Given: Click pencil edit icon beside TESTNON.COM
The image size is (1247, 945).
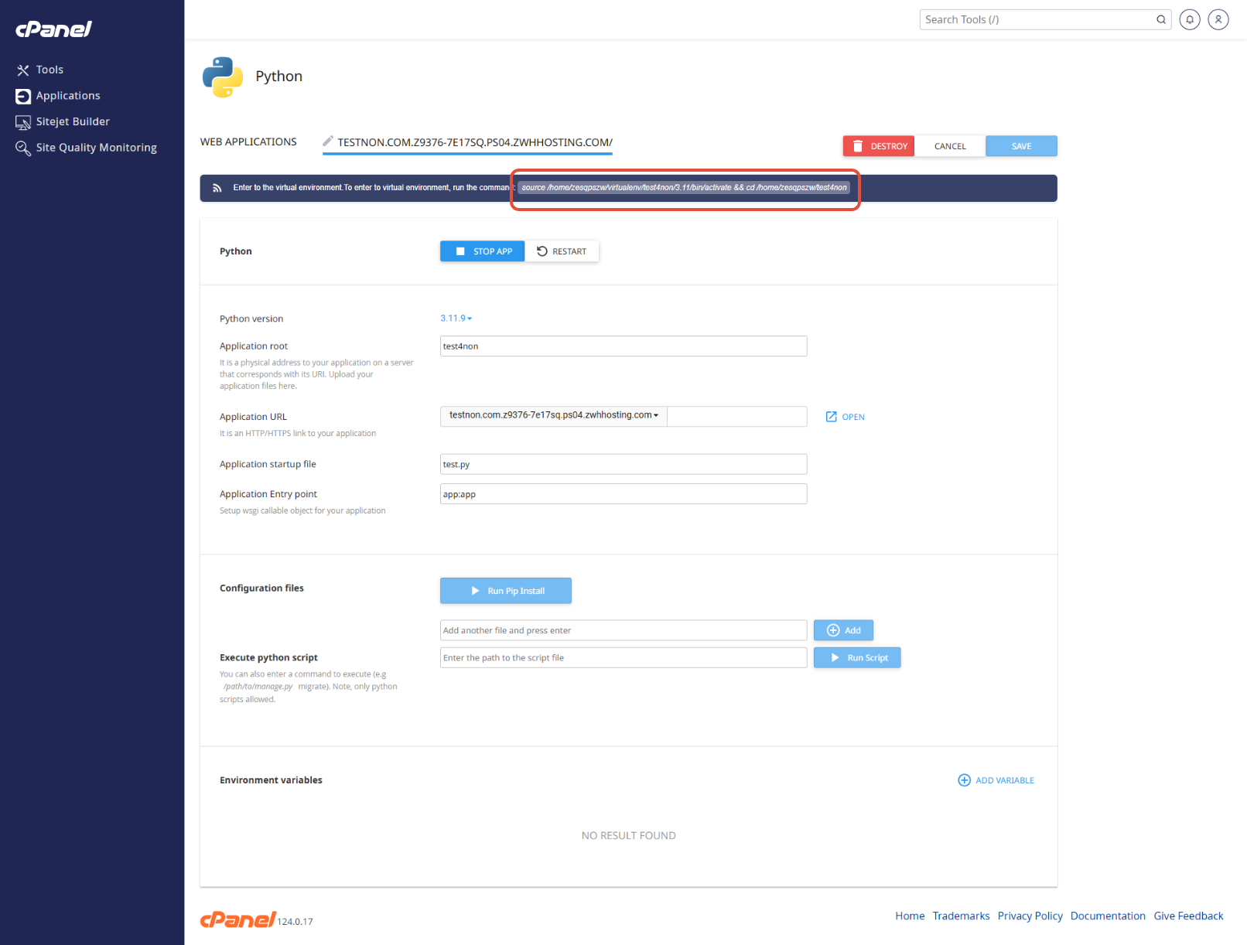Looking at the screenshot, I should [x=328, y=141].
